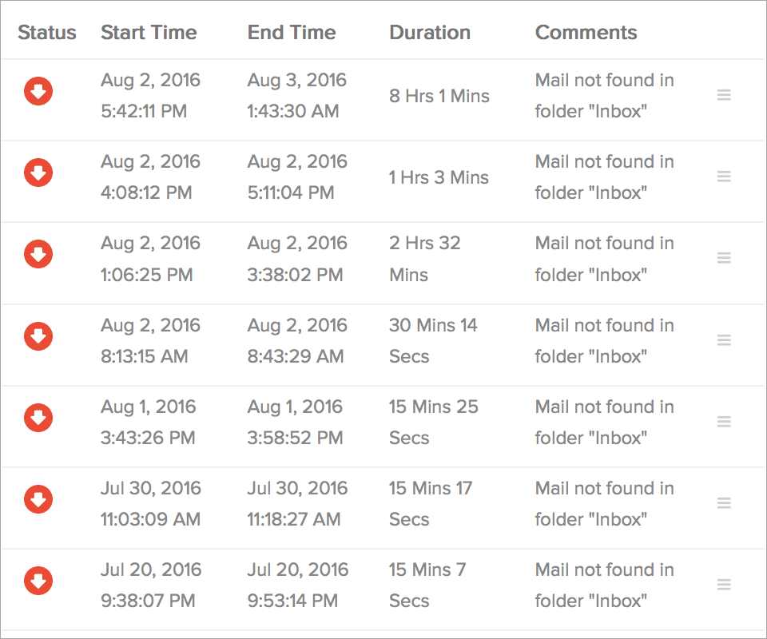Click the status icon on the Aug 1 row

[x=38, y=418]
